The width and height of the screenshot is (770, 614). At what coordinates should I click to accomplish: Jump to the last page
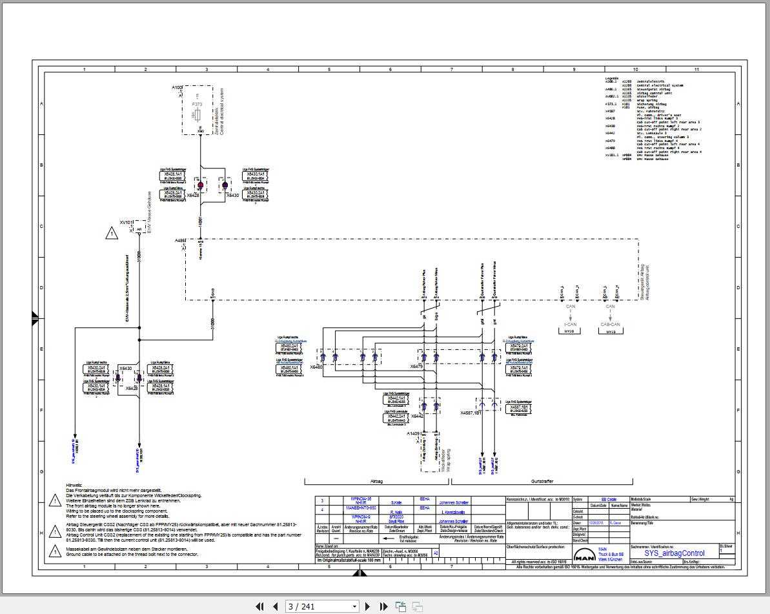[x=383, y=607]
